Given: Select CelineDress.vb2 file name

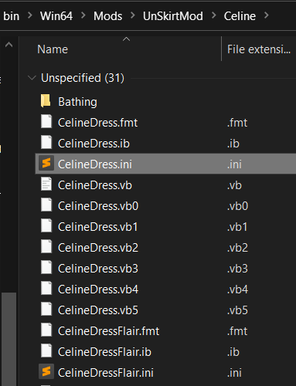Looking at the screenshot, I should tap(98, 248).
